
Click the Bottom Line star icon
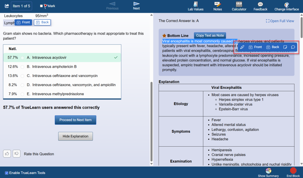coord(164,36)
